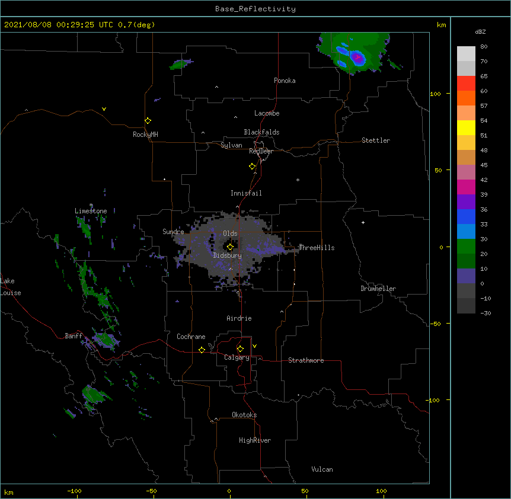Click the white plus marker north of Drumheller
The image size is (511, 499).
point(363,222)
